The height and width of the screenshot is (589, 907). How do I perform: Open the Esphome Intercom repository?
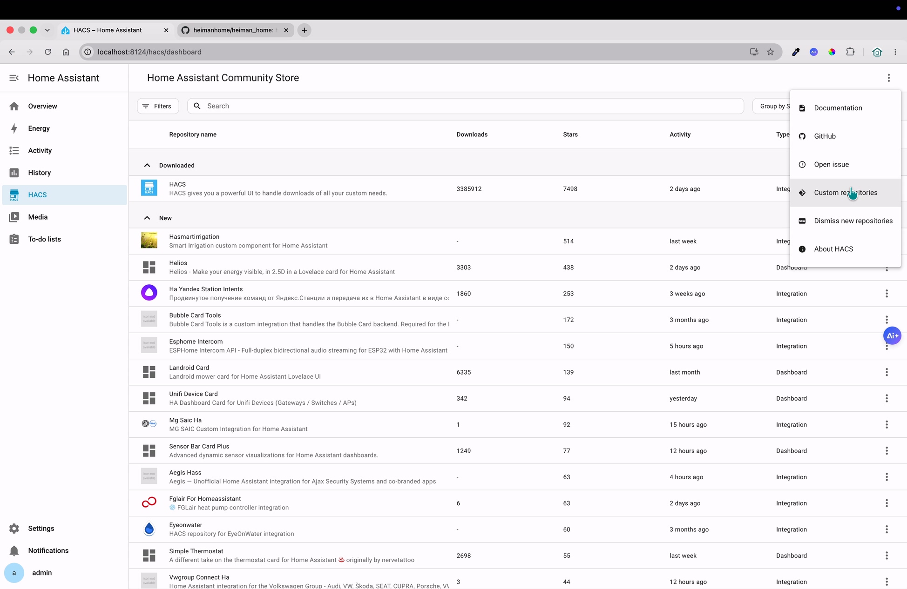click(x=518, y=346)
